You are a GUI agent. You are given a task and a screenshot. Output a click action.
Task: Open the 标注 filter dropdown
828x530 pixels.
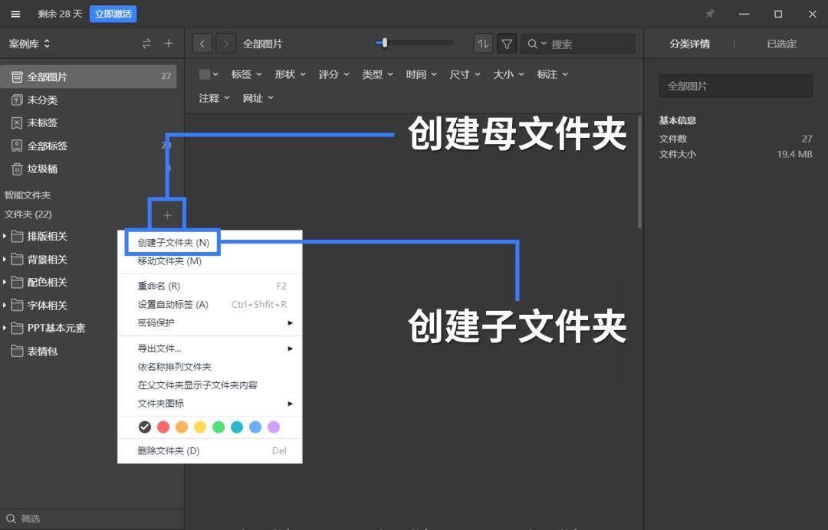point(552,74)
